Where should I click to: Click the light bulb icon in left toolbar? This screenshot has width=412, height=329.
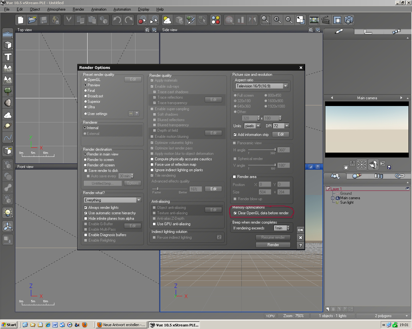tap(8, 212)
